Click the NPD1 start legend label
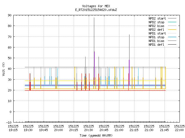Image resolution: width=185 pixels, height=138 pixels. tap(157, 33)
